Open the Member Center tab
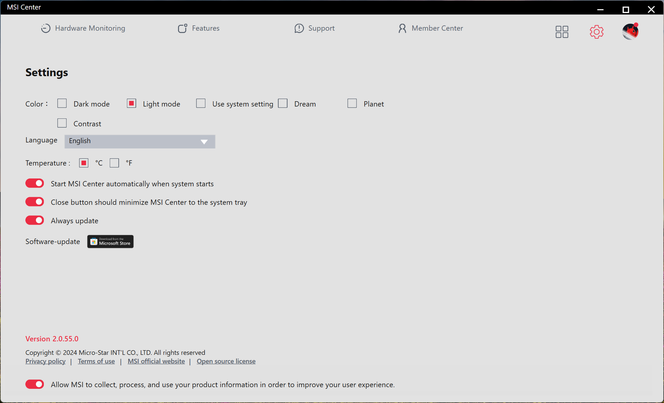Viewport: 664px width, 403px height. [437, 28]
